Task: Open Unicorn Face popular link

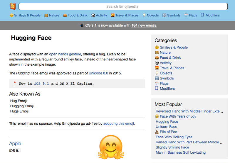Action: [x=166, y=127]
